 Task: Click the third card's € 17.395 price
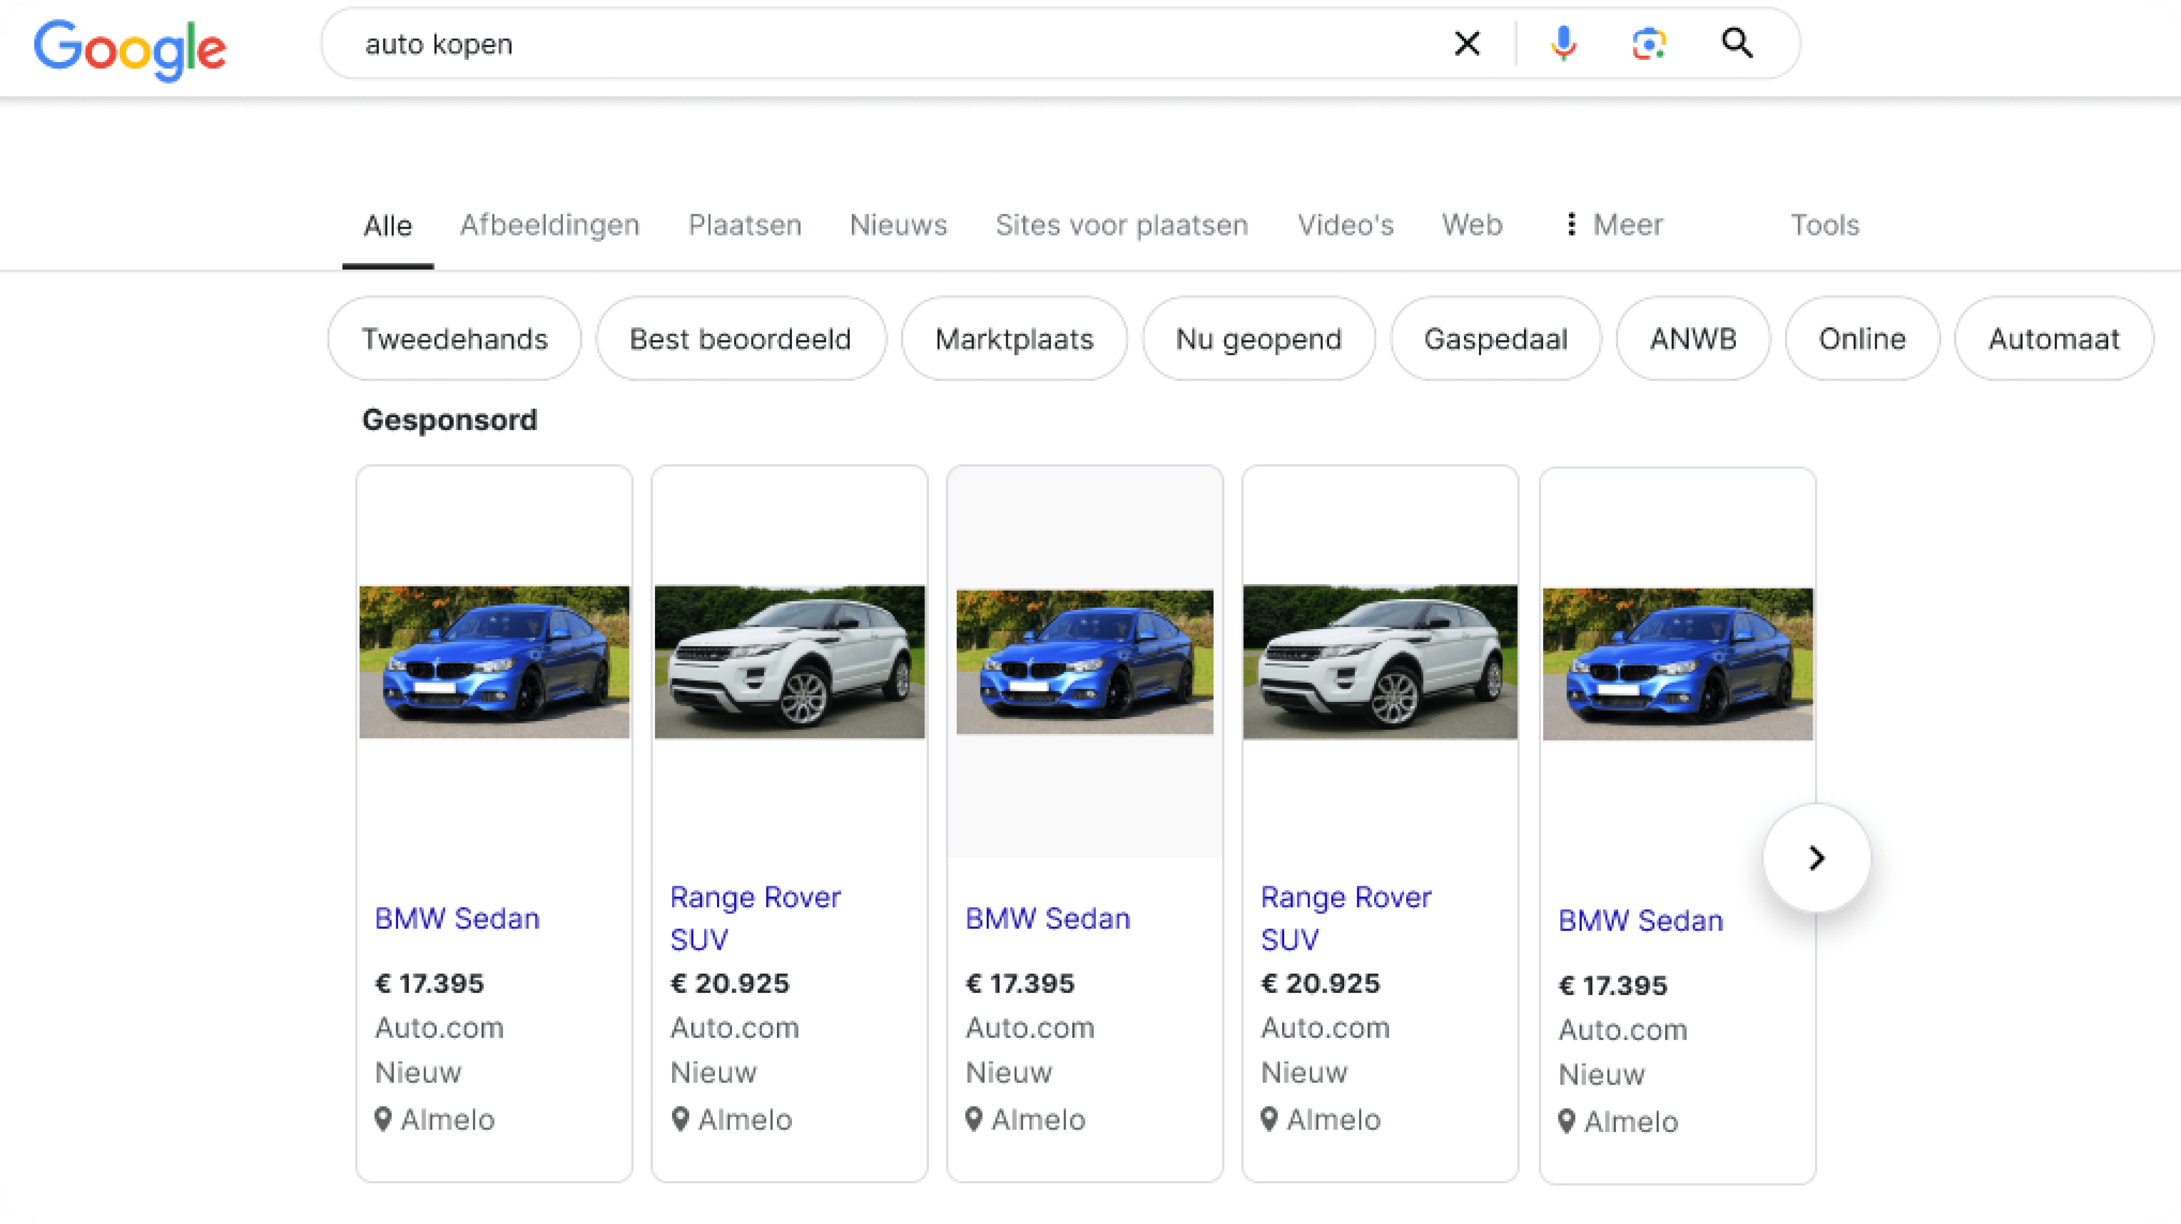coord(1020,984)
